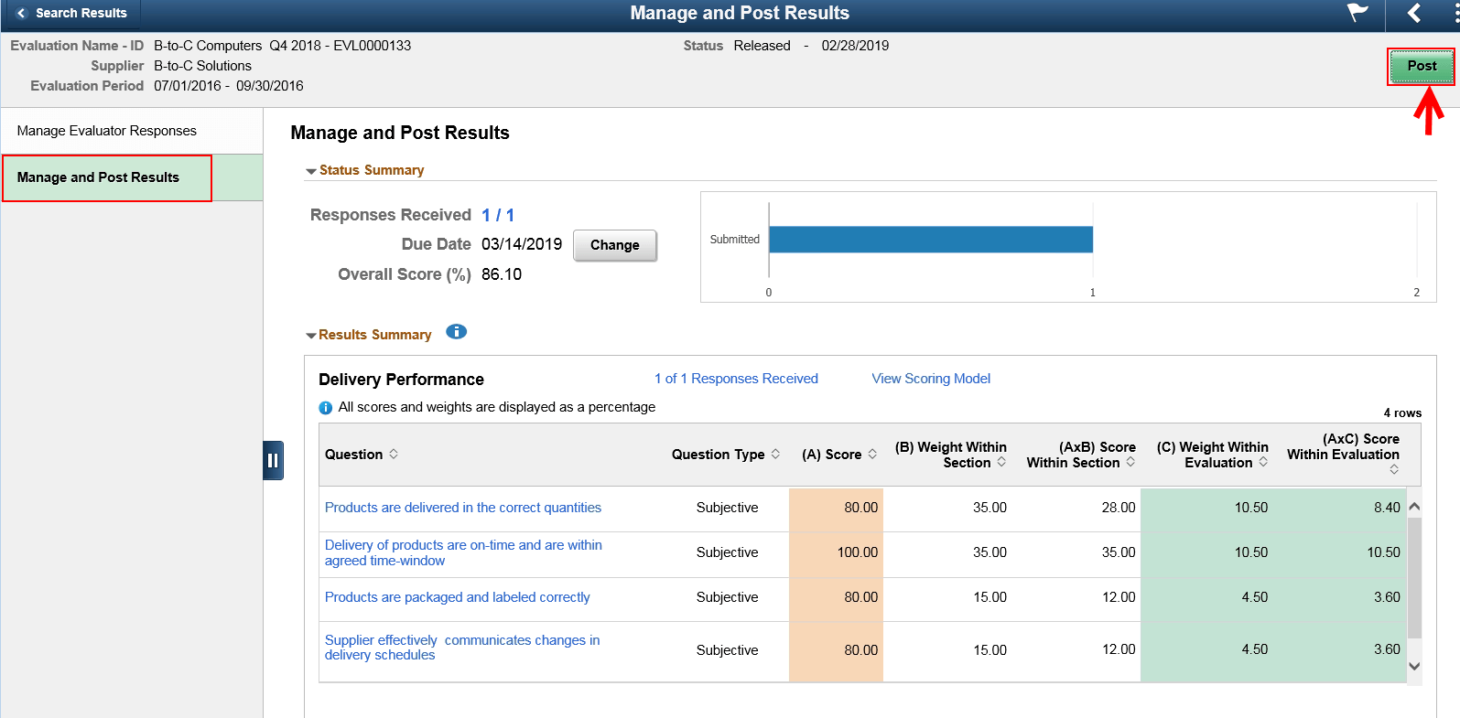This screenshot has width=1460, height=718.
Task: Open the actions menu dots icon
Action: point(1455,13)
